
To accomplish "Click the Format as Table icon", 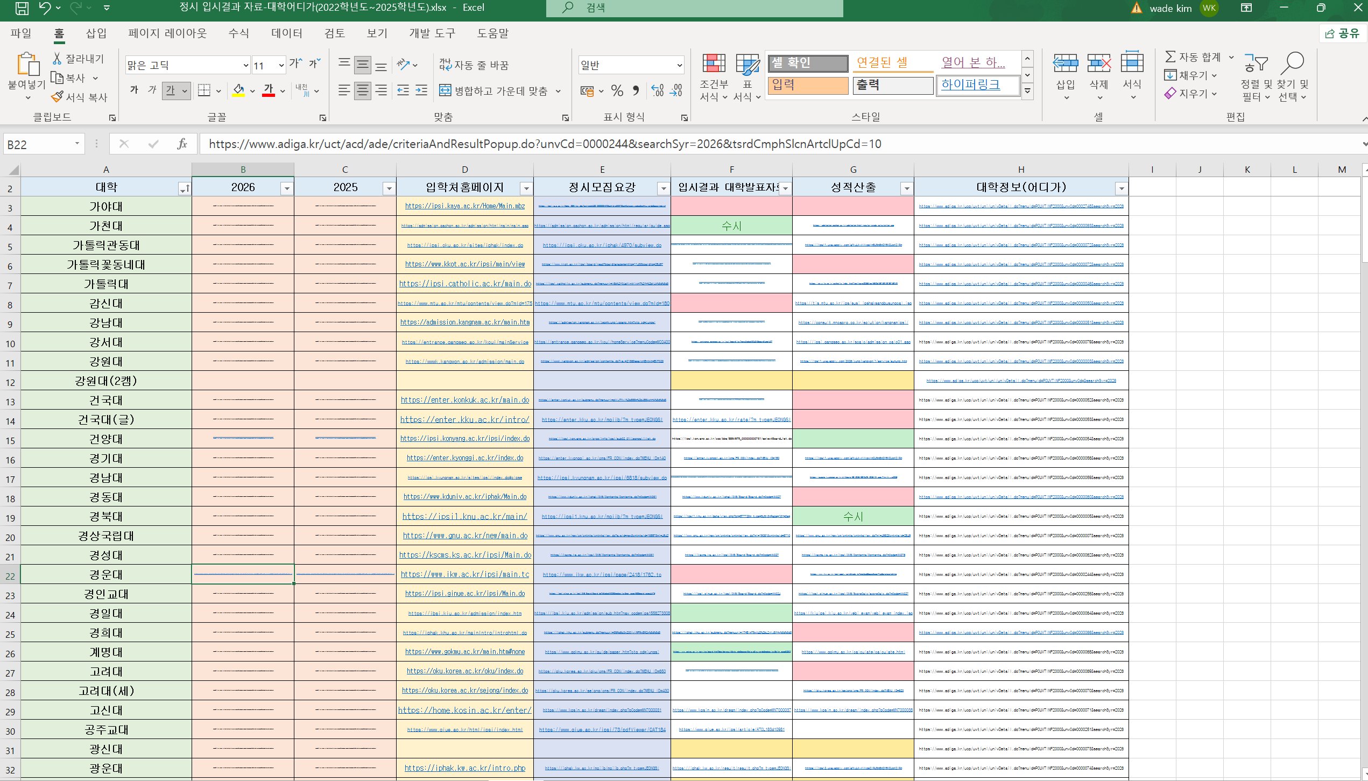I will (x=747, y=65).
